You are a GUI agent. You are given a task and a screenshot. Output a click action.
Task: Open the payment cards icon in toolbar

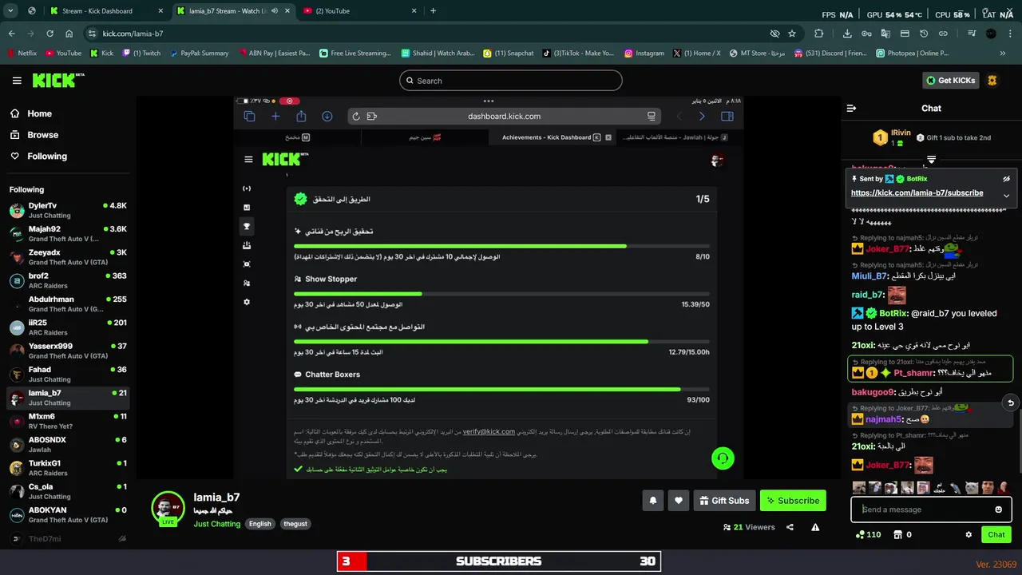click(x=905, y=34)
